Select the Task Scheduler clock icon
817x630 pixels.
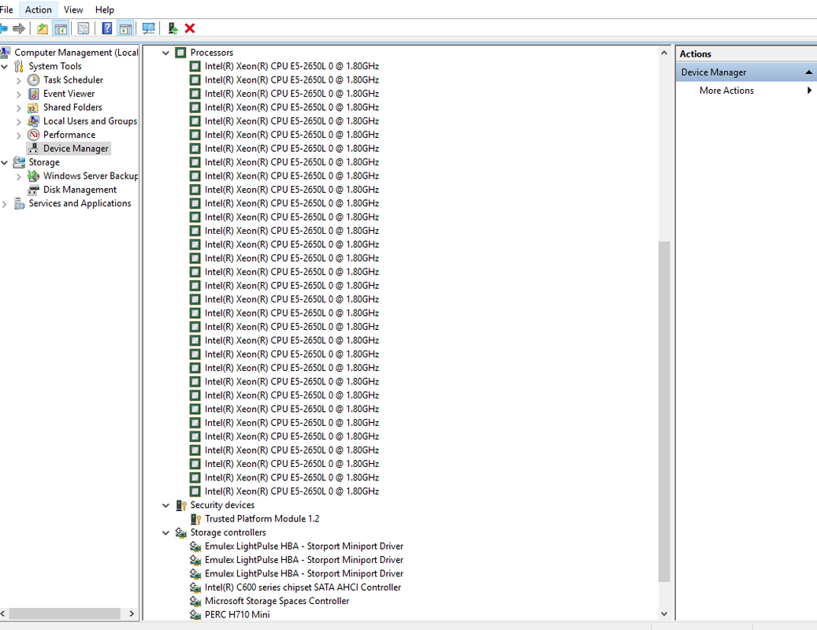33,80
